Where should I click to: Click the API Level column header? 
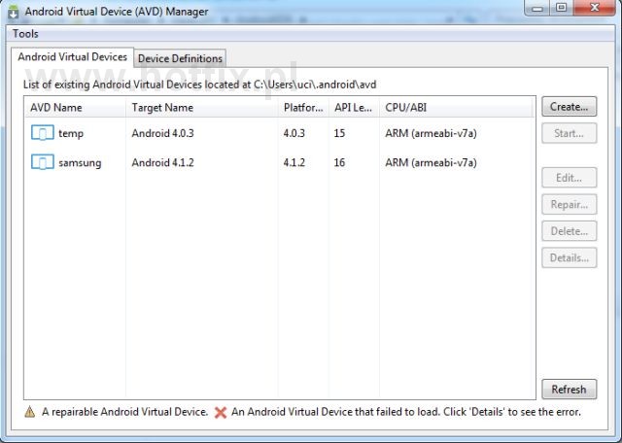pos(354,108)
